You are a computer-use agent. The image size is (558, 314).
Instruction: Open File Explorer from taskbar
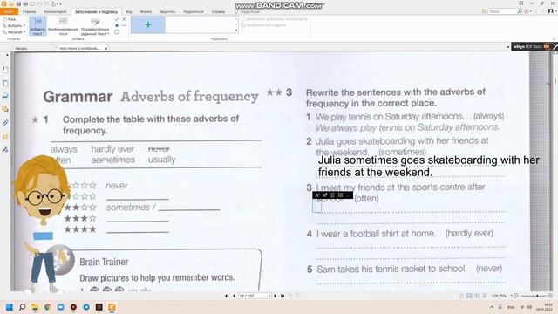[35, 307]
